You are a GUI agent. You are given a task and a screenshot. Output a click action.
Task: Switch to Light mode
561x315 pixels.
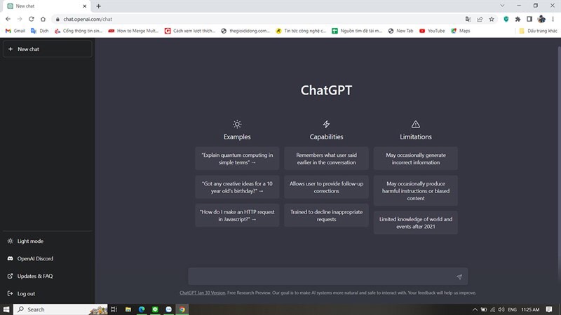(47, 241)
